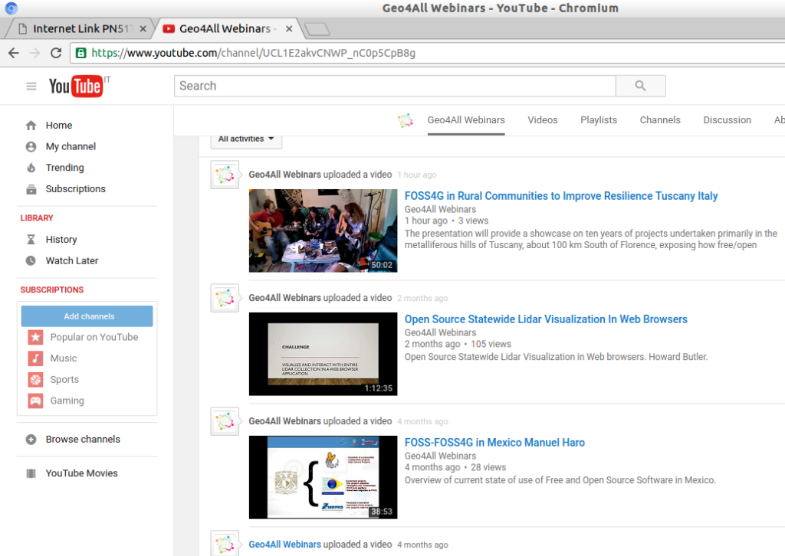Click the Gaming controller icon

35,401
